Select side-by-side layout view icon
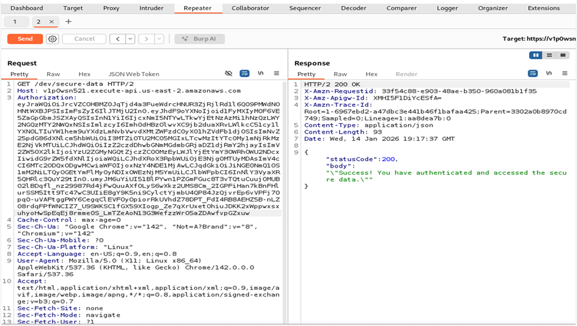 (x=536, y=55)
